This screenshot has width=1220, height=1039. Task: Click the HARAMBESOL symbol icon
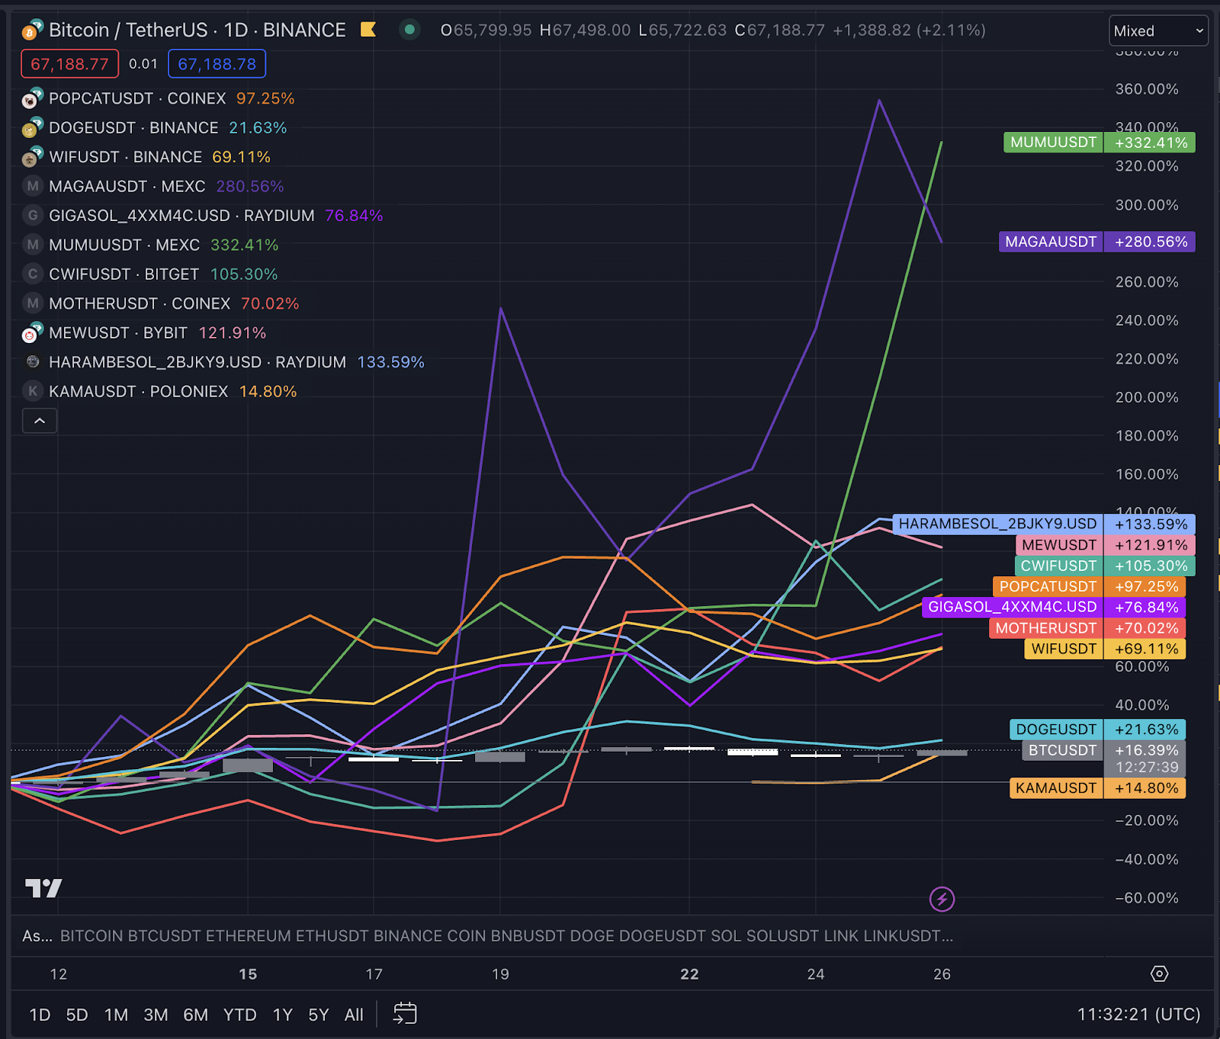[33, 362]
